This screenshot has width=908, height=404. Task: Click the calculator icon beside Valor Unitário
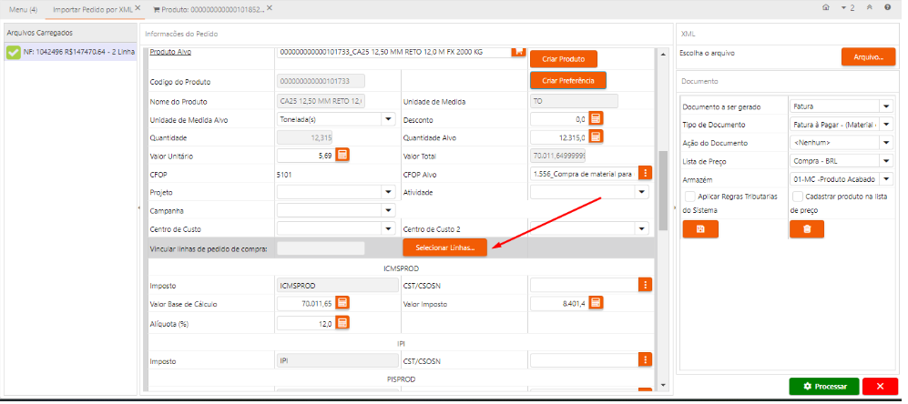[343, 156]
